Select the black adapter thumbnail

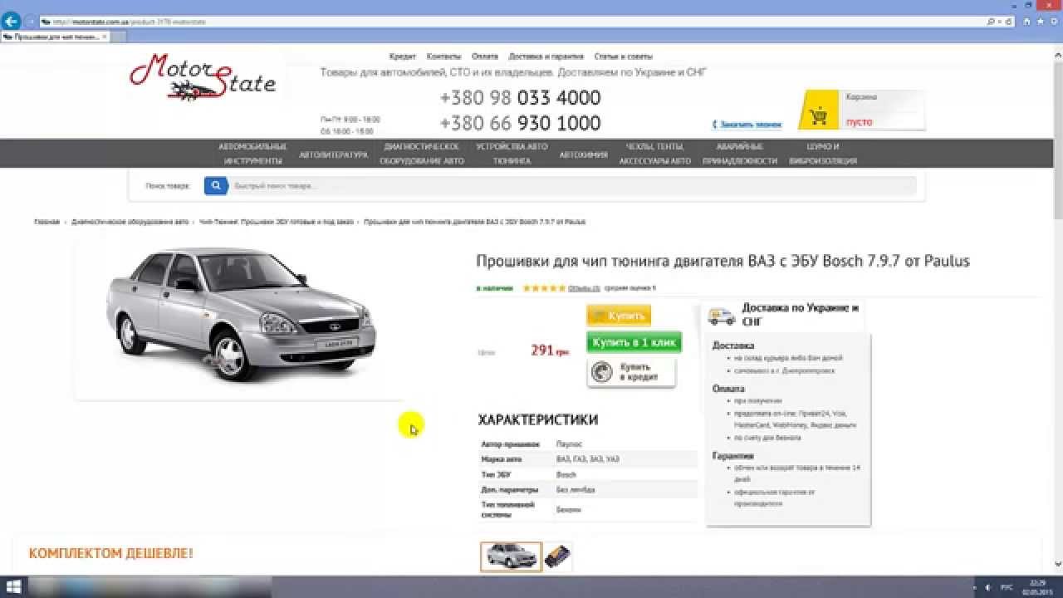(x=558, y=556)
